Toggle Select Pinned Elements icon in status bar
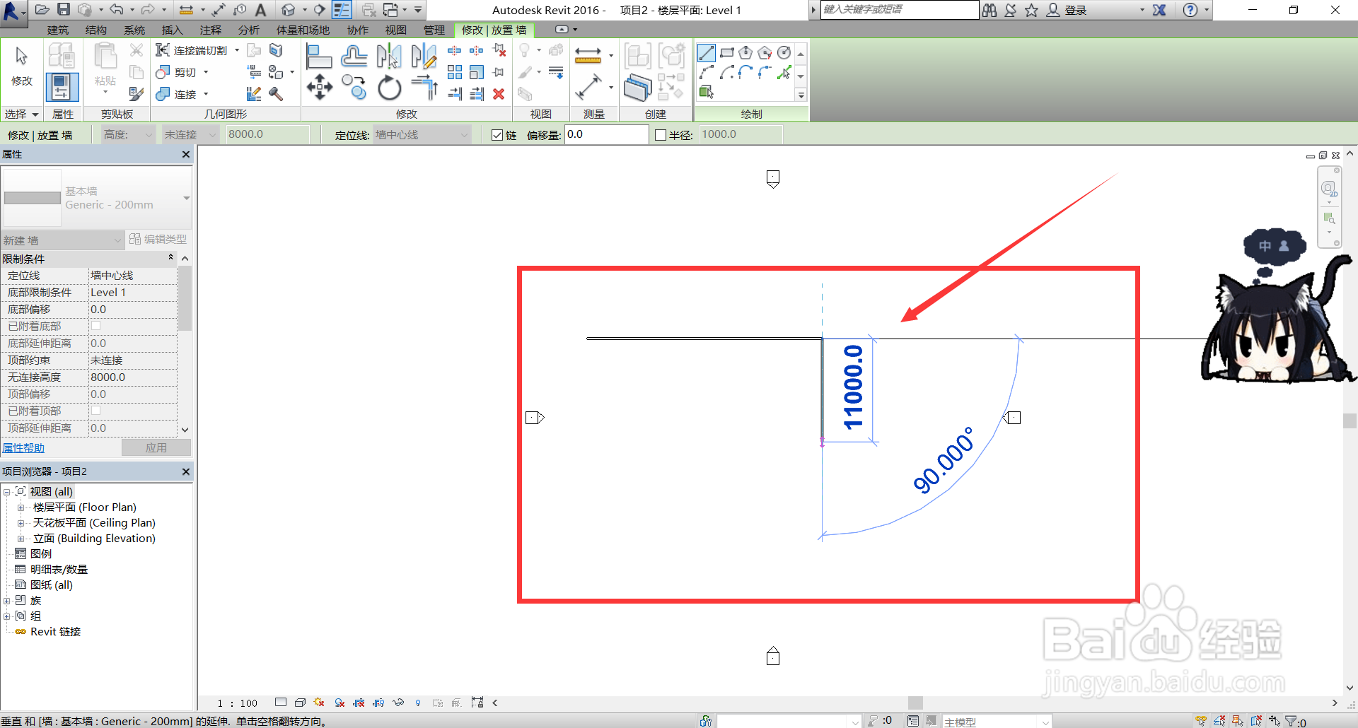Viewport: 1358px width, 728px height. point(1238,721)
